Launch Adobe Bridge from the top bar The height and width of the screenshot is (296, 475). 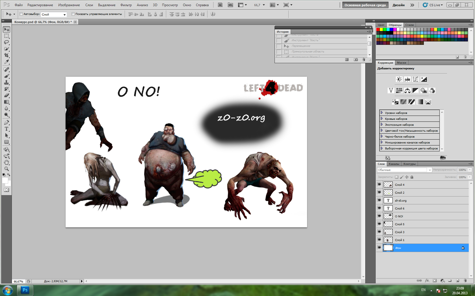[x=220, y=5]
